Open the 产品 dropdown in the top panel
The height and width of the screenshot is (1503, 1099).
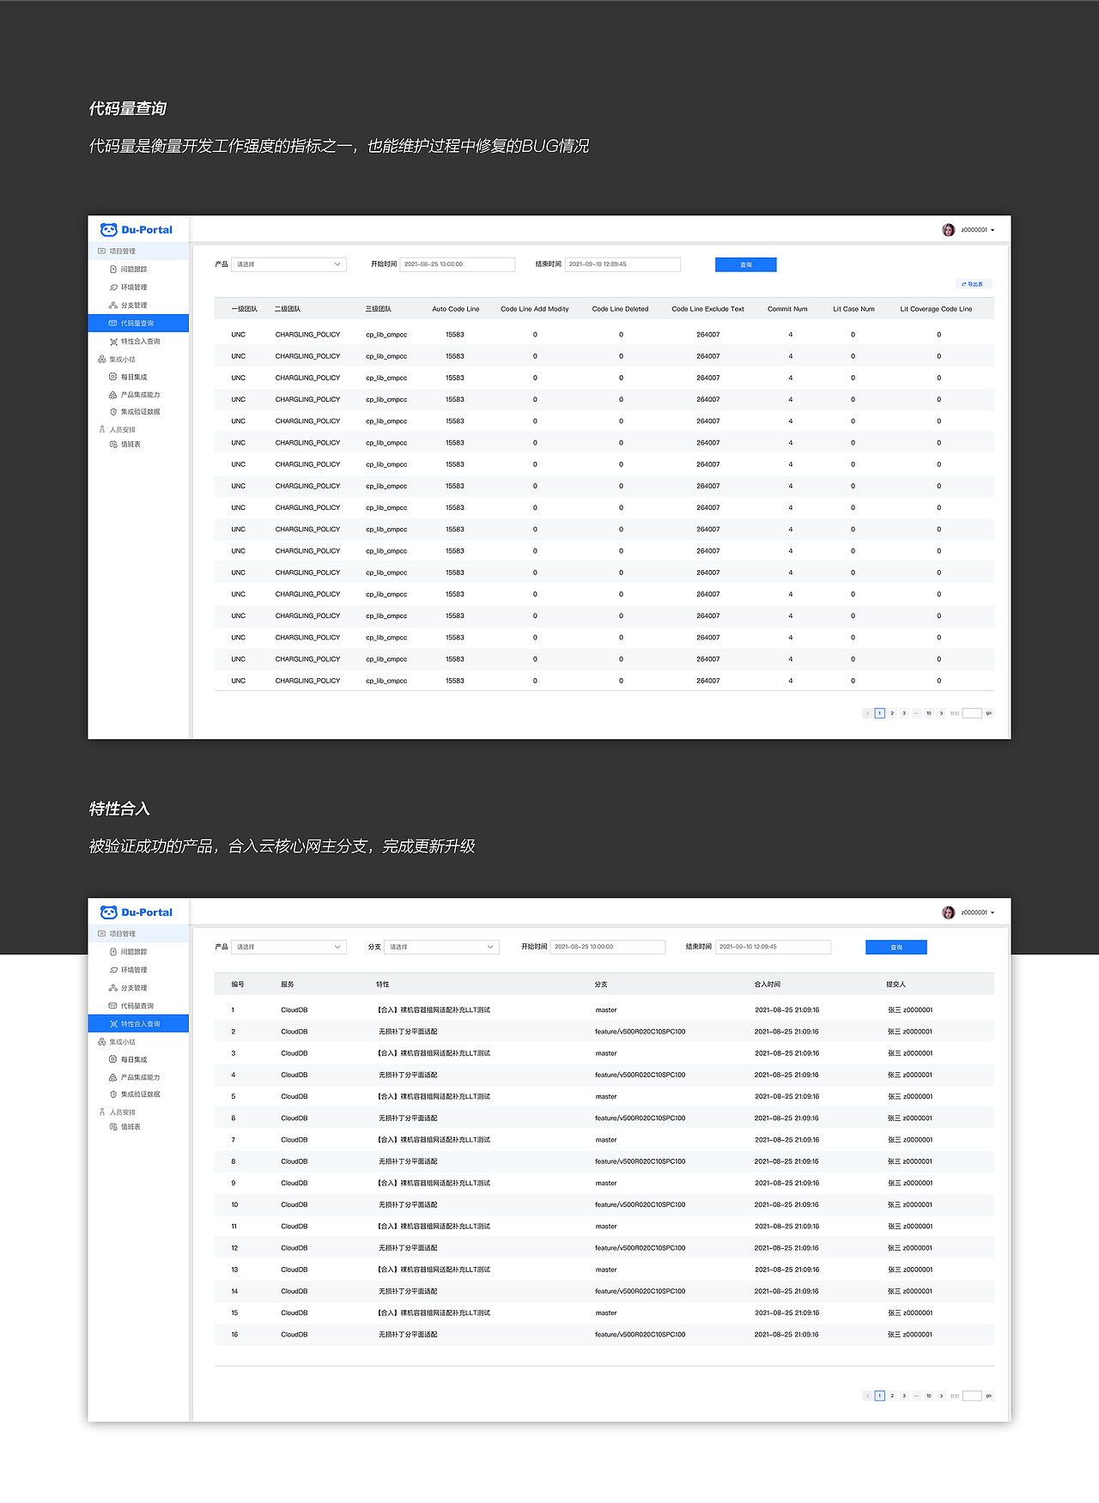[288, 264]
